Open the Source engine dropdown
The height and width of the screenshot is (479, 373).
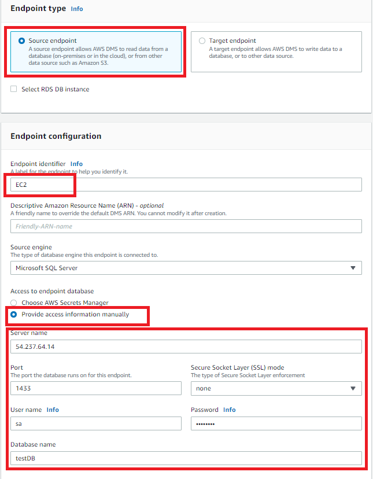pyautogui.click(x=186, y=268)
